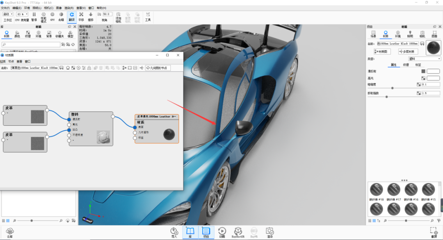Image resolution: width=443 pixels, height=240 pixels.
Task: Select the 翻滚 tumble camera tool
Action: point(72,17)
